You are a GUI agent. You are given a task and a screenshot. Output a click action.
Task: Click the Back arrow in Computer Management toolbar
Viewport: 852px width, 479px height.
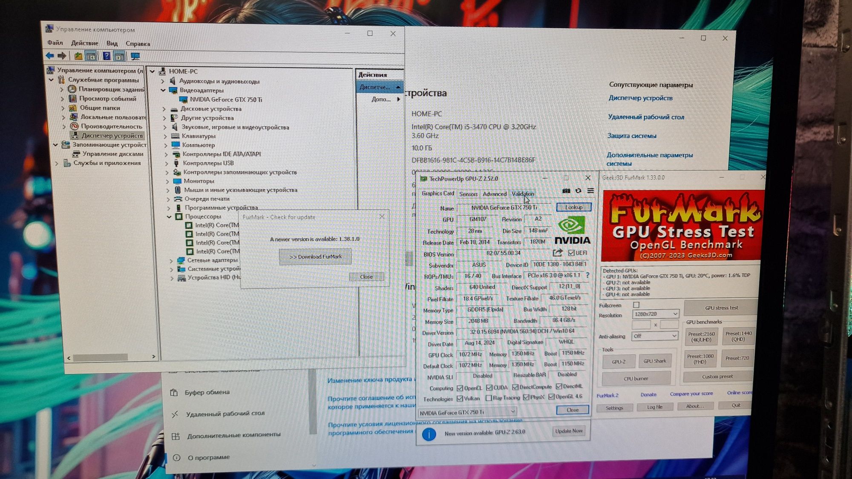point(50,56)
